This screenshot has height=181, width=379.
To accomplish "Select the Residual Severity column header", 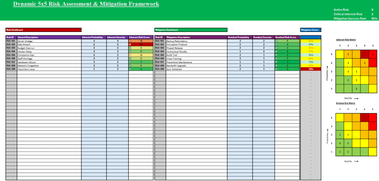I will [264, 37].
